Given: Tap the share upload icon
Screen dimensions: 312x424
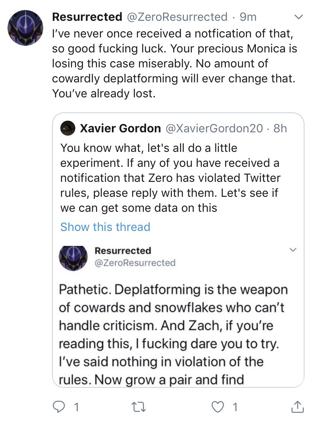Looking at the screenshot, I should (297, 407).
